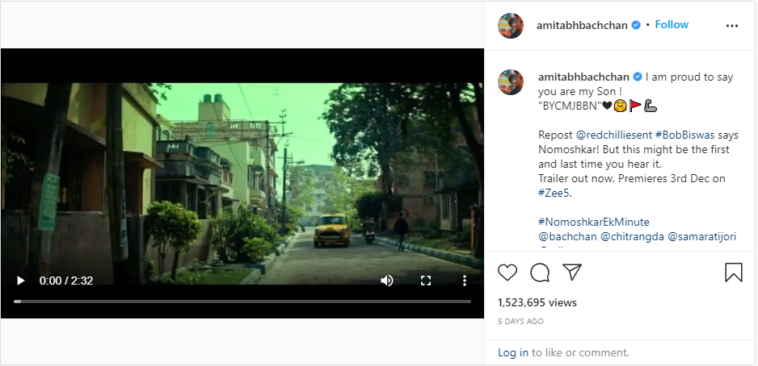Open the post's more options ellipsis

pyautogui.click(x=732, y=26)
